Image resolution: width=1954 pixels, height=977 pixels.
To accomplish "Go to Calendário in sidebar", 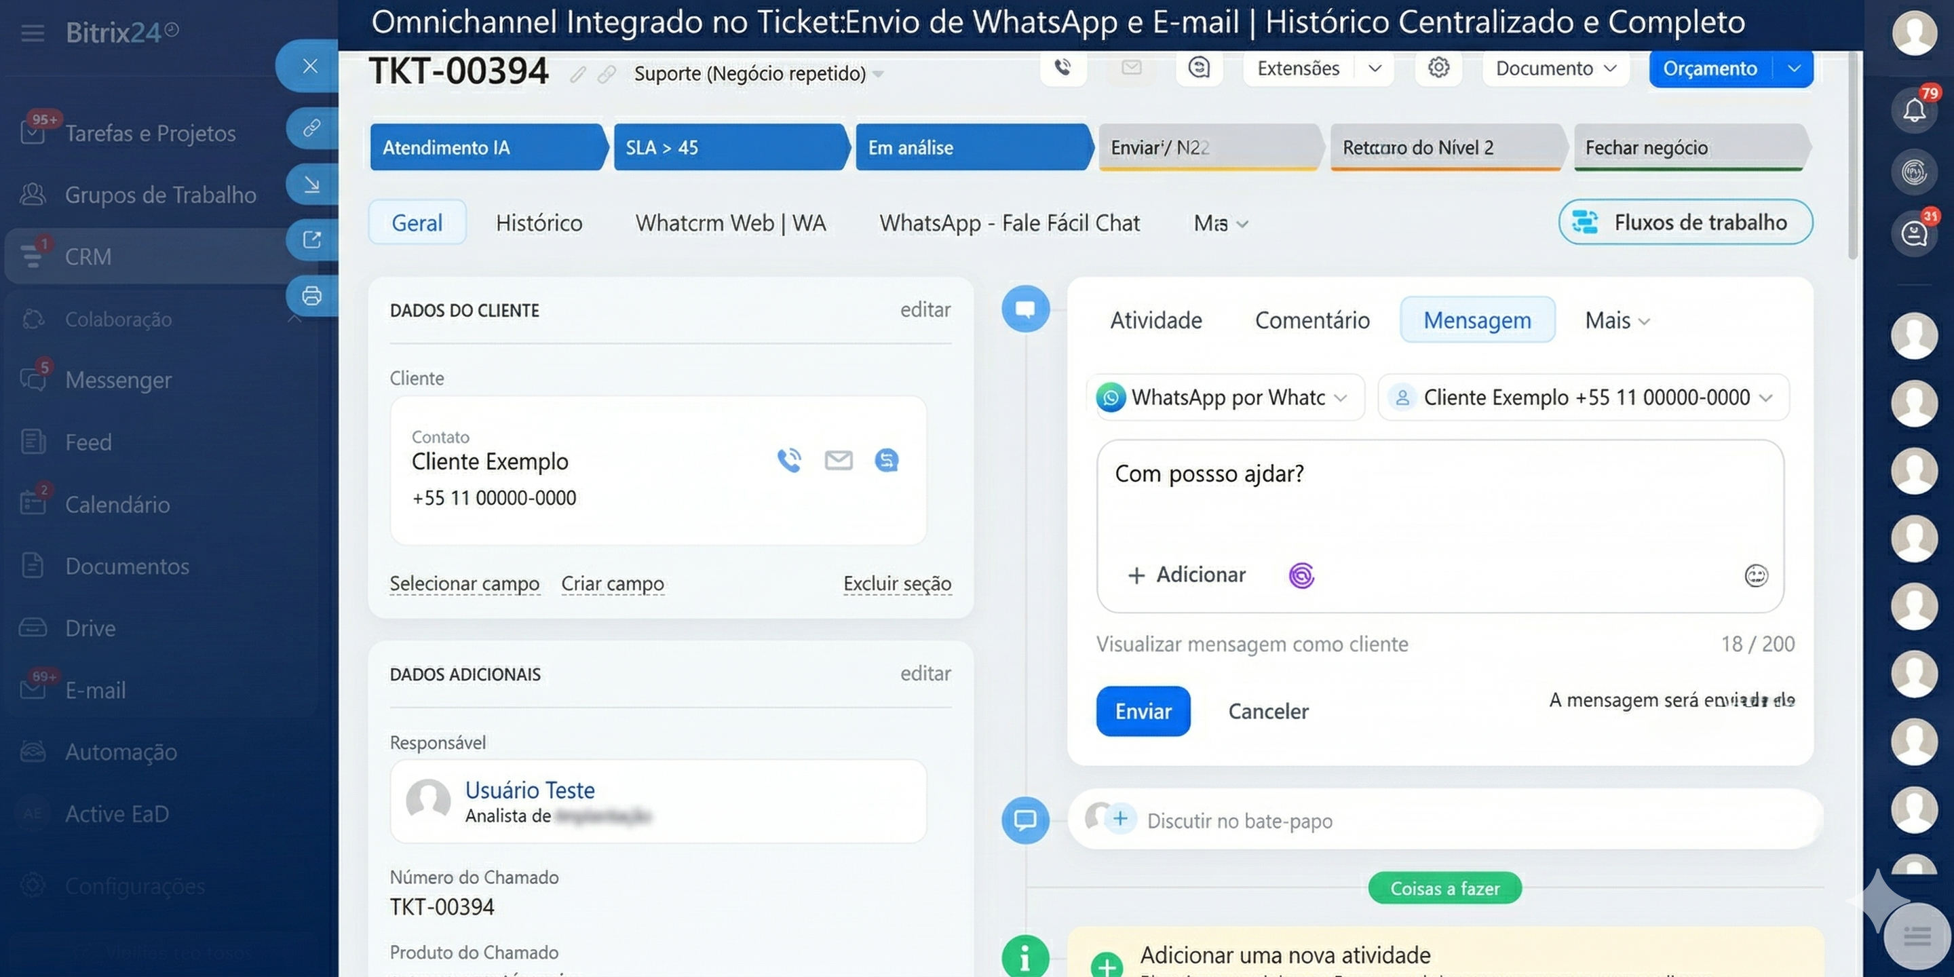I will (117, 504).
